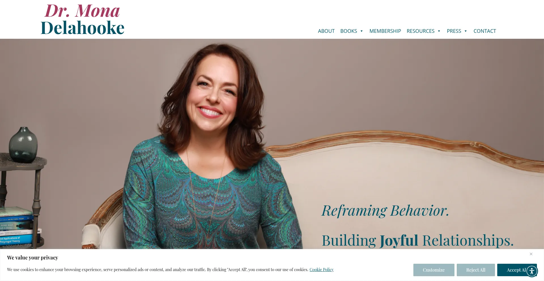
Task: Open the accessibility widget icon
Action: pos(532,271)
